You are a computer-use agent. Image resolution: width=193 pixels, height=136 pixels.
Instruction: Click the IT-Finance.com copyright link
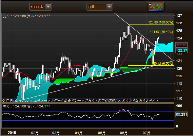click(x=17, y=101)
